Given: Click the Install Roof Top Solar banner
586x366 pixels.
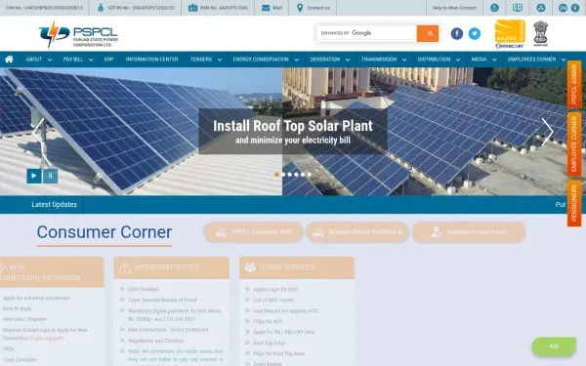Looking at the screenshot, I should coord(293,132).
